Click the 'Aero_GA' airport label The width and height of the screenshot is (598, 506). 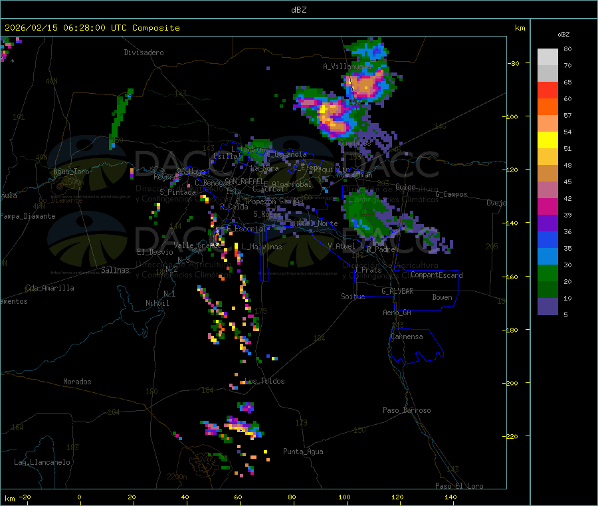(397, 313)
